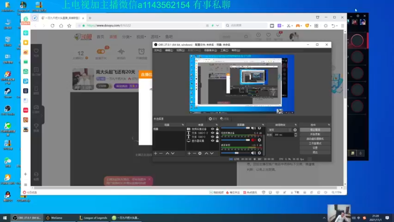The height and width of the screenshot is (222, 394).
Task: Click 停止推流 stop streaming button
Action: click(315, 130)
